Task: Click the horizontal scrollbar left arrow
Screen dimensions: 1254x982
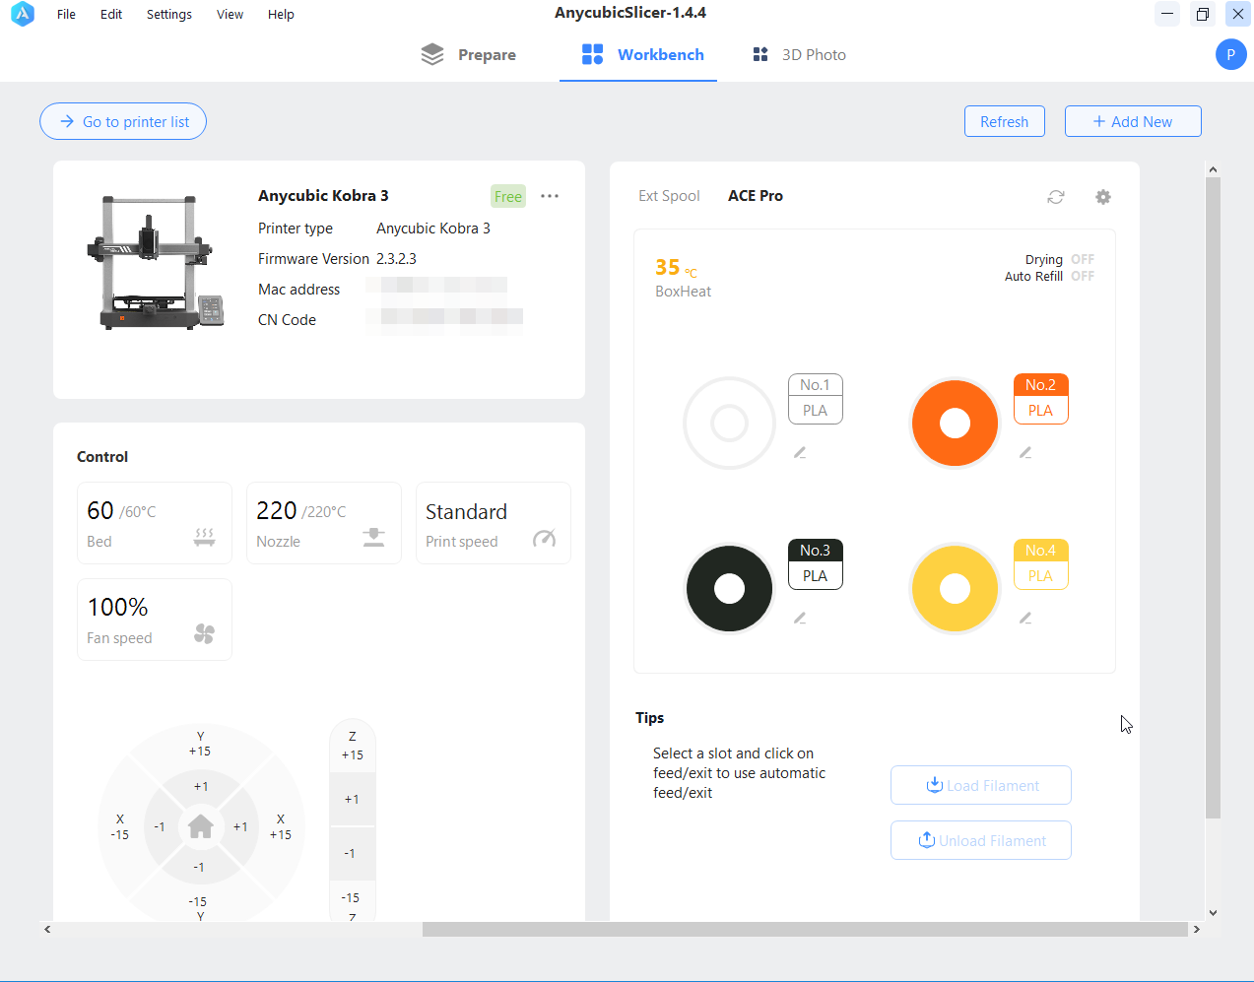Action: pyautogui.click(x=47, y=929)
